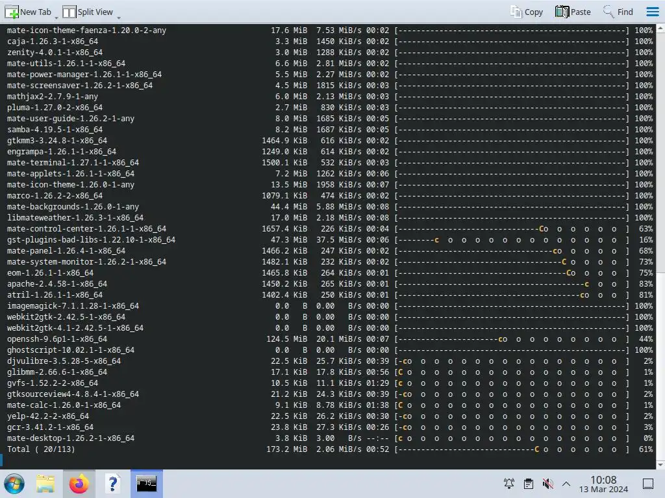Click the Total progress bar at 61%
Screen dimensions: 665x498
coord(512,449)
